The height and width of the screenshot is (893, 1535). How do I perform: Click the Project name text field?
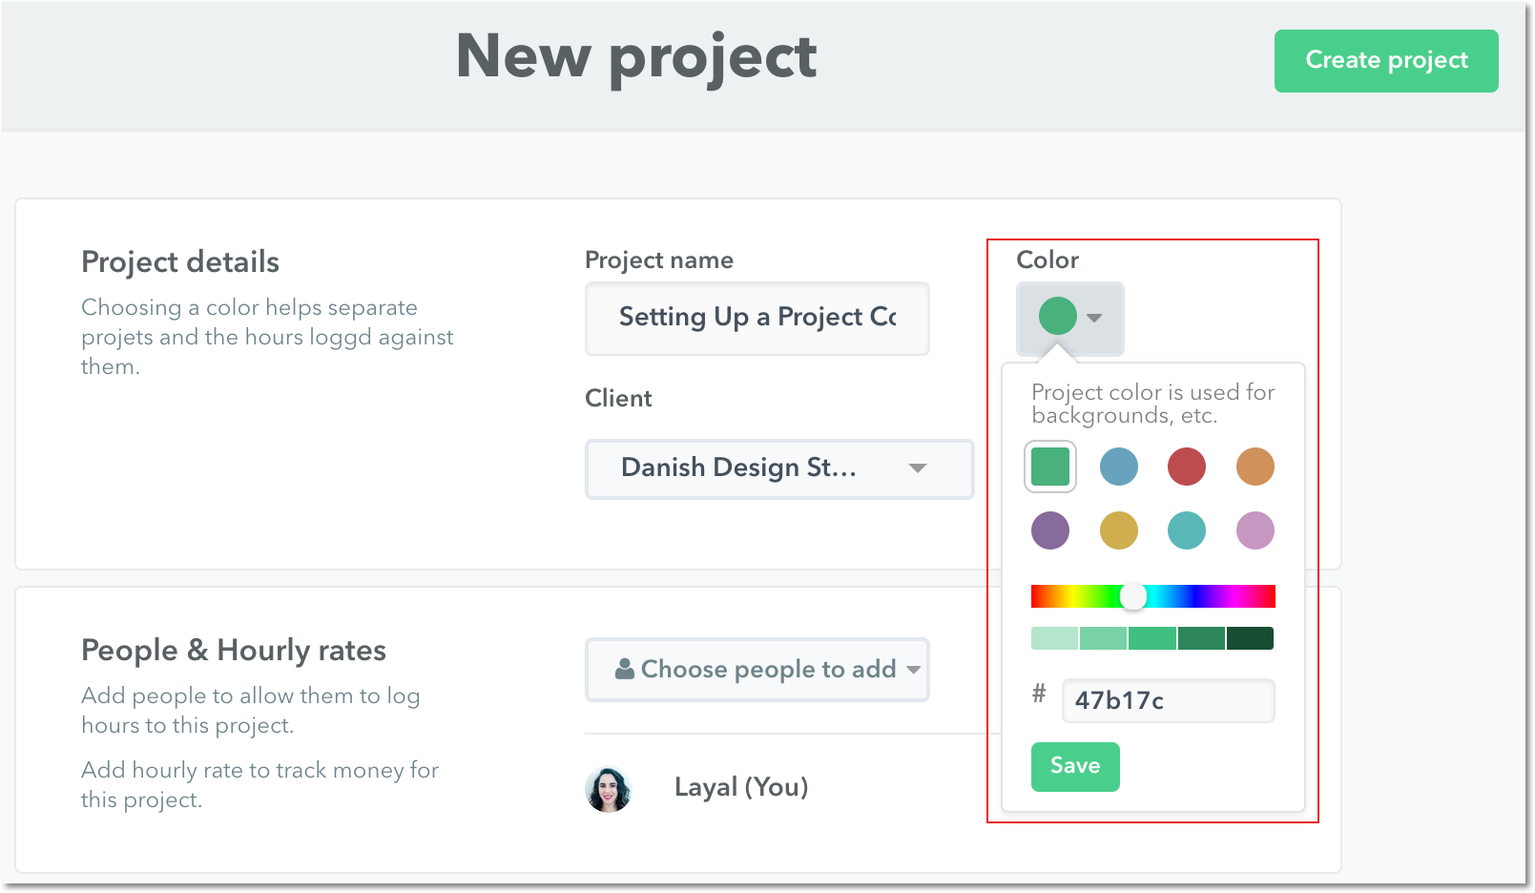pyautogui.click(x=757, y=318)
